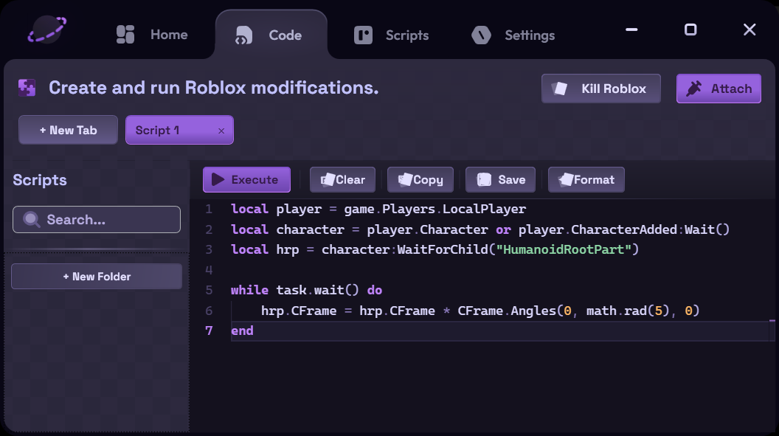Click the Code tab icon

click(244, 35)
